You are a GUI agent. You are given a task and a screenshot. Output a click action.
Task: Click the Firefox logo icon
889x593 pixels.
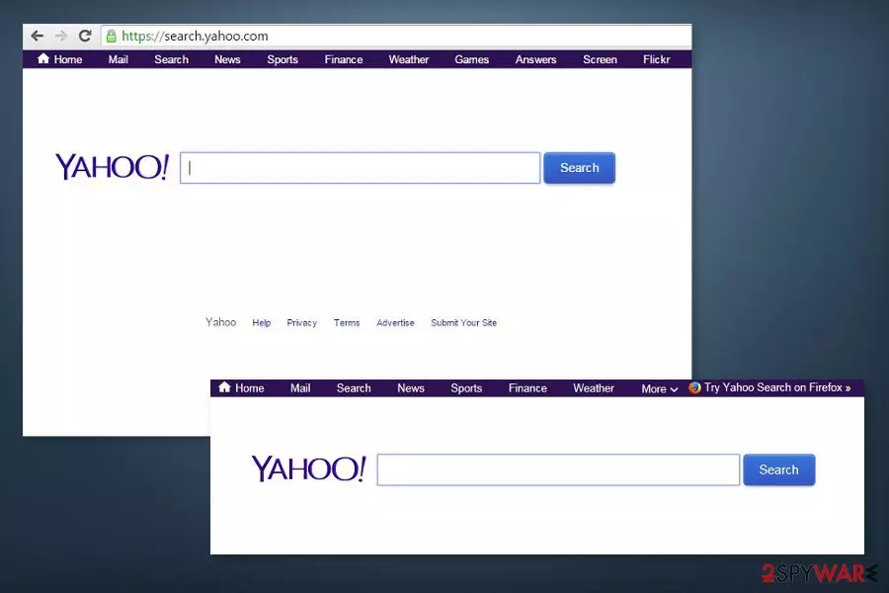pyautogui.click(x=694, y=387)
